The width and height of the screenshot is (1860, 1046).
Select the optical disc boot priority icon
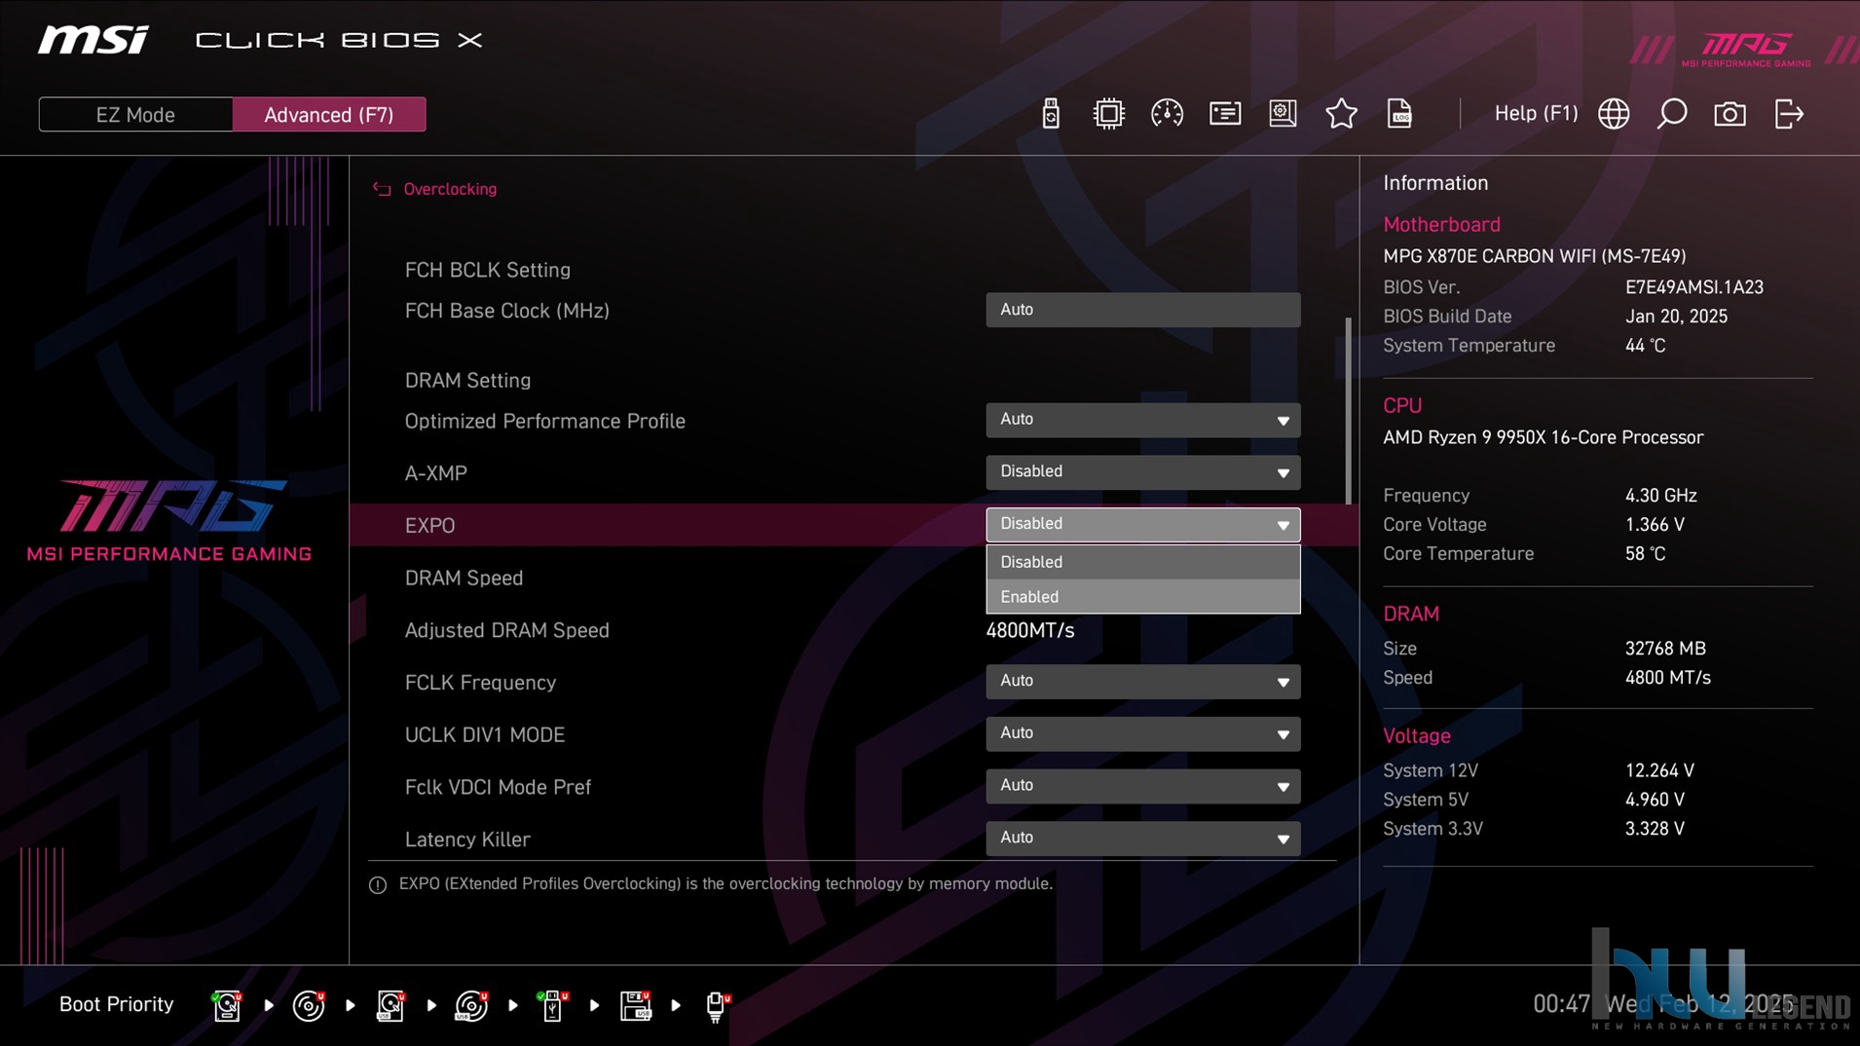pyautogui.click(x=309, y=1005)
